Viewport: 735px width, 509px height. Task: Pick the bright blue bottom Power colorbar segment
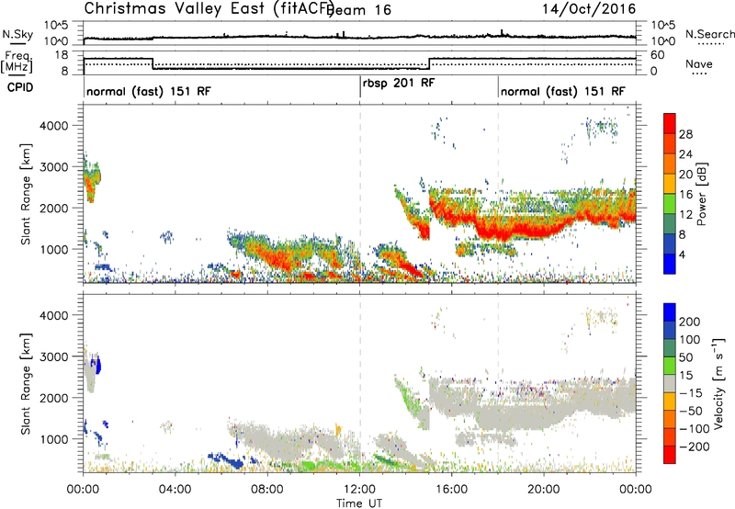pyautogui.click(x=670, y=265)
